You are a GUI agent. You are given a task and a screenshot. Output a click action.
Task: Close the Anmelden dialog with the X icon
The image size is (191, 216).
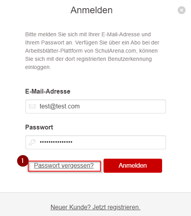[182, 10]
